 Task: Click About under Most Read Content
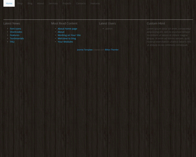61,32
